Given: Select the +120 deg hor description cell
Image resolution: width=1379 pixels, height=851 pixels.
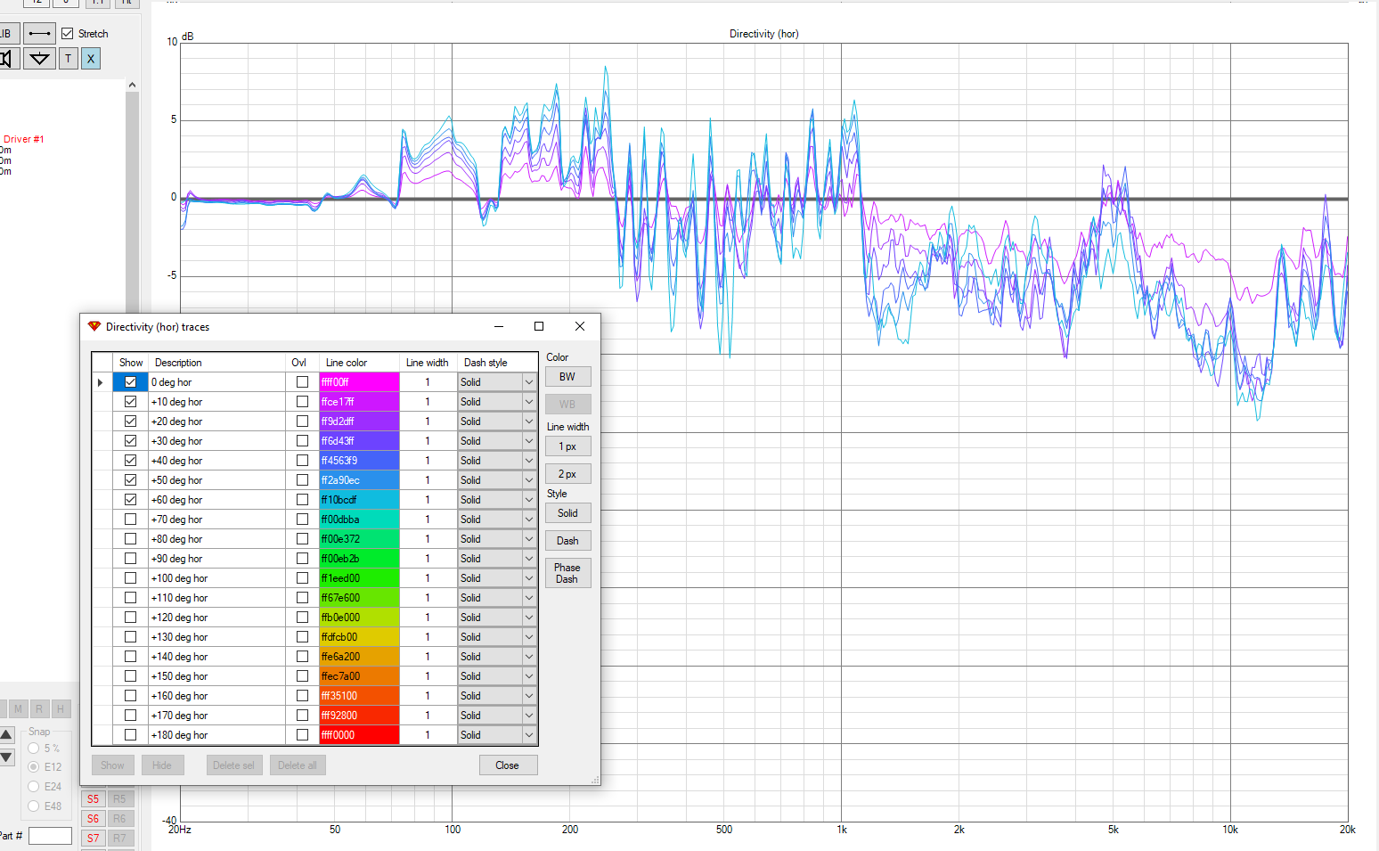Looking at the screenshot, I should (x=216, y=618).
